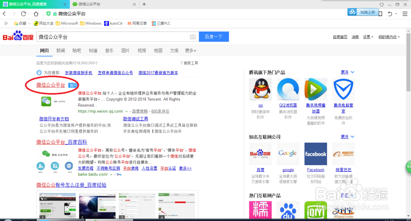Switch to second browser tab 微信公众平台
411x221 pixels.
click(x=104, y=4)
